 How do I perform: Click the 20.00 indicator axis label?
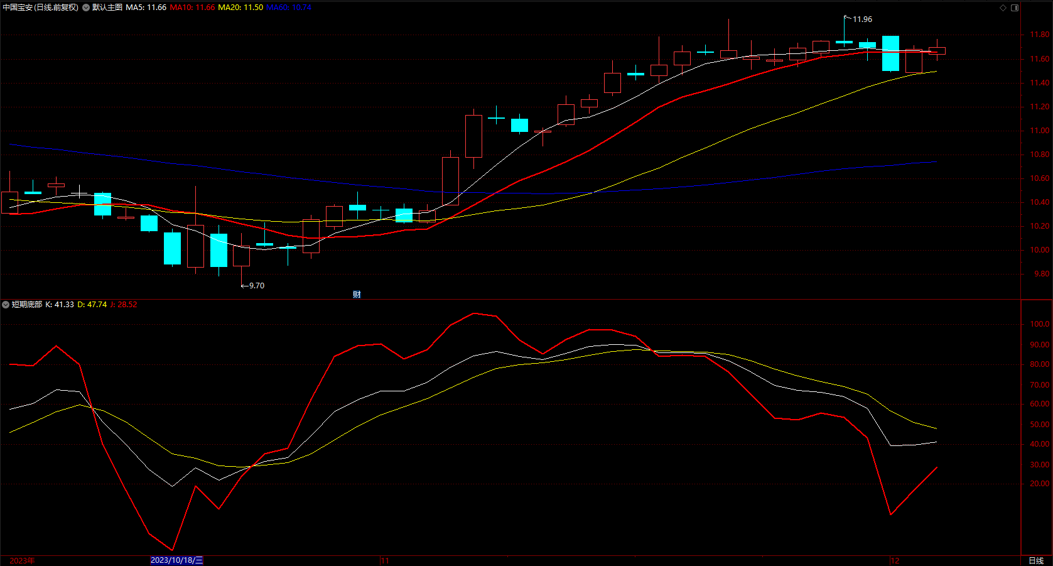pos(1039,484)
